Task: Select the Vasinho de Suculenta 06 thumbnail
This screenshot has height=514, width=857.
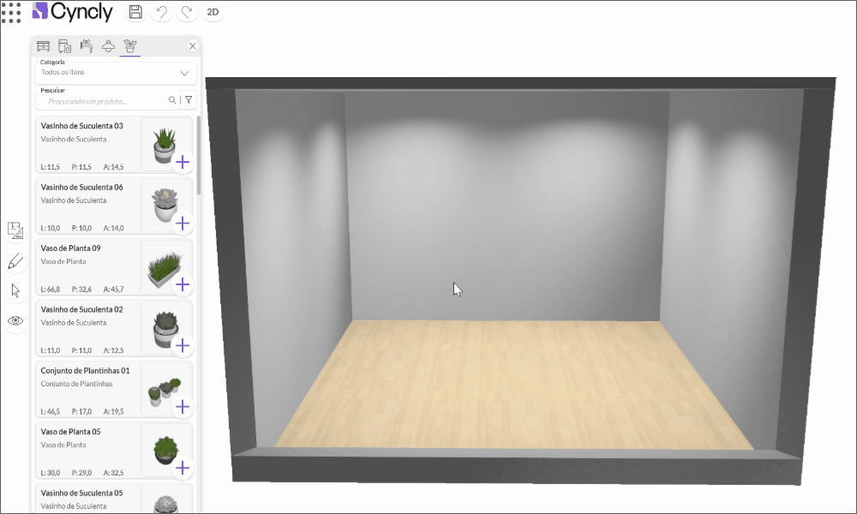Action: pyautogui.click(x=165, y=206)
